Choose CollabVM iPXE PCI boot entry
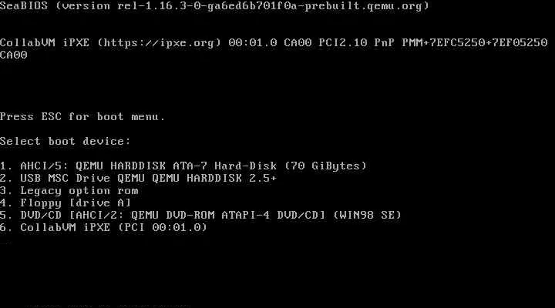 tap(104, 227)
